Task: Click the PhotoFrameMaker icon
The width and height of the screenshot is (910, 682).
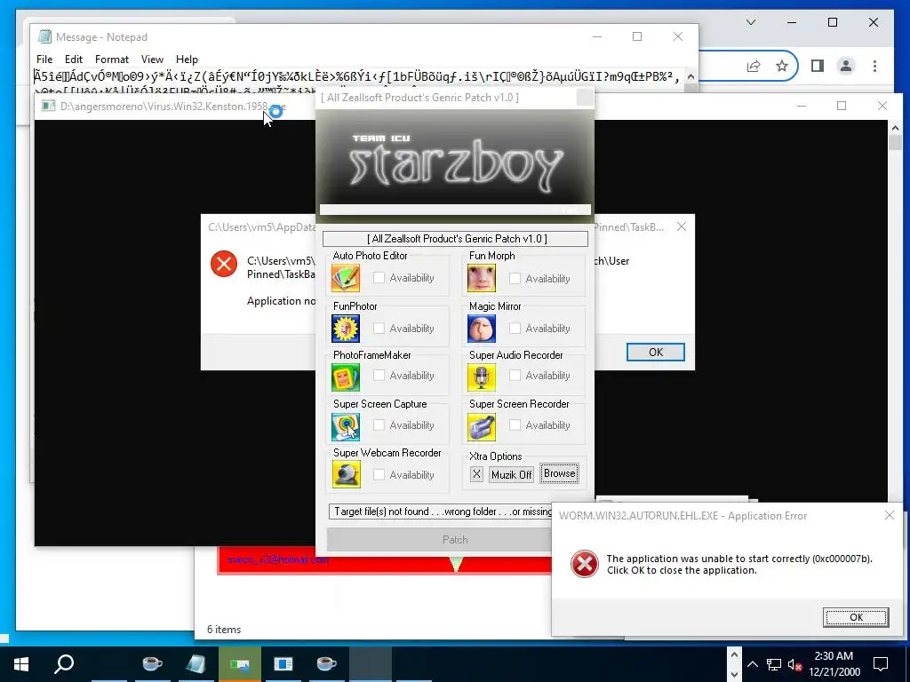Action: coord(346,377)
